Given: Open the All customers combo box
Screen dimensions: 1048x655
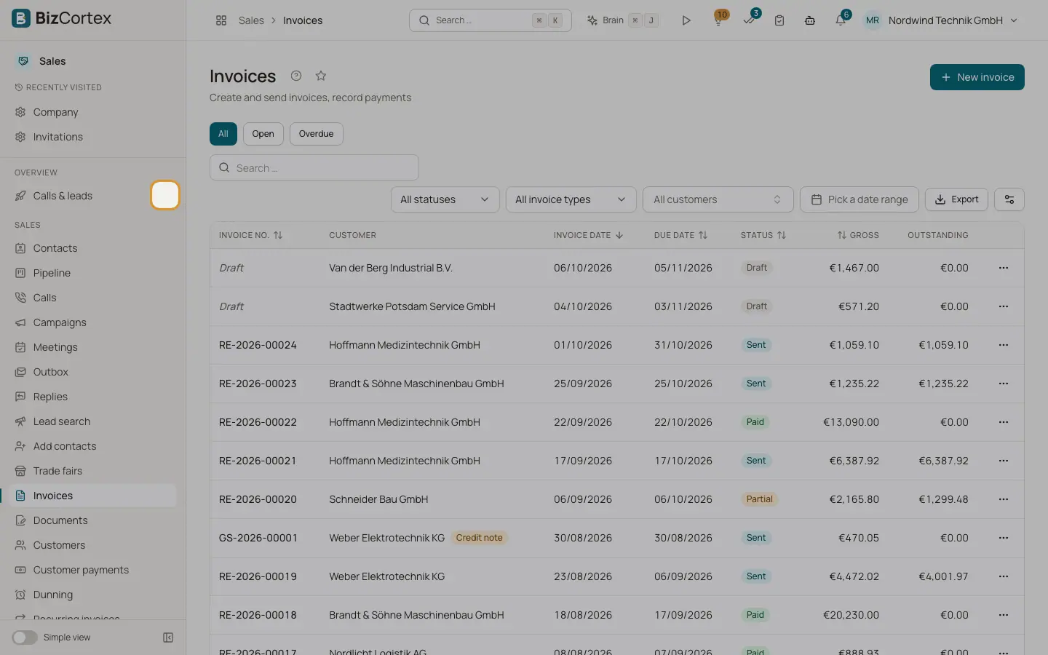Looking at the screenshot, I should 718,199.
